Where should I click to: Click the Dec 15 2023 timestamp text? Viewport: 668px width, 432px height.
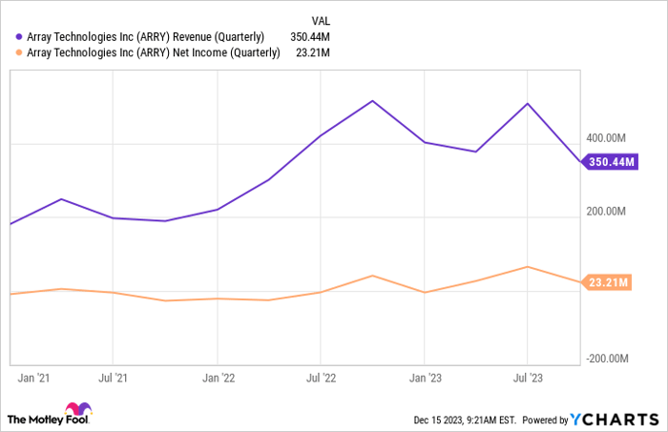pos(465,421)
